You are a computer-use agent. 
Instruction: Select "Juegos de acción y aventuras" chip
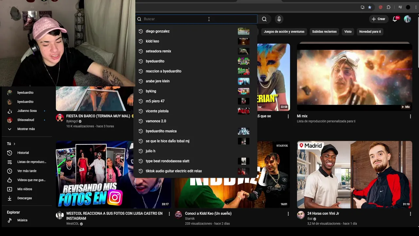pos(284,31)
